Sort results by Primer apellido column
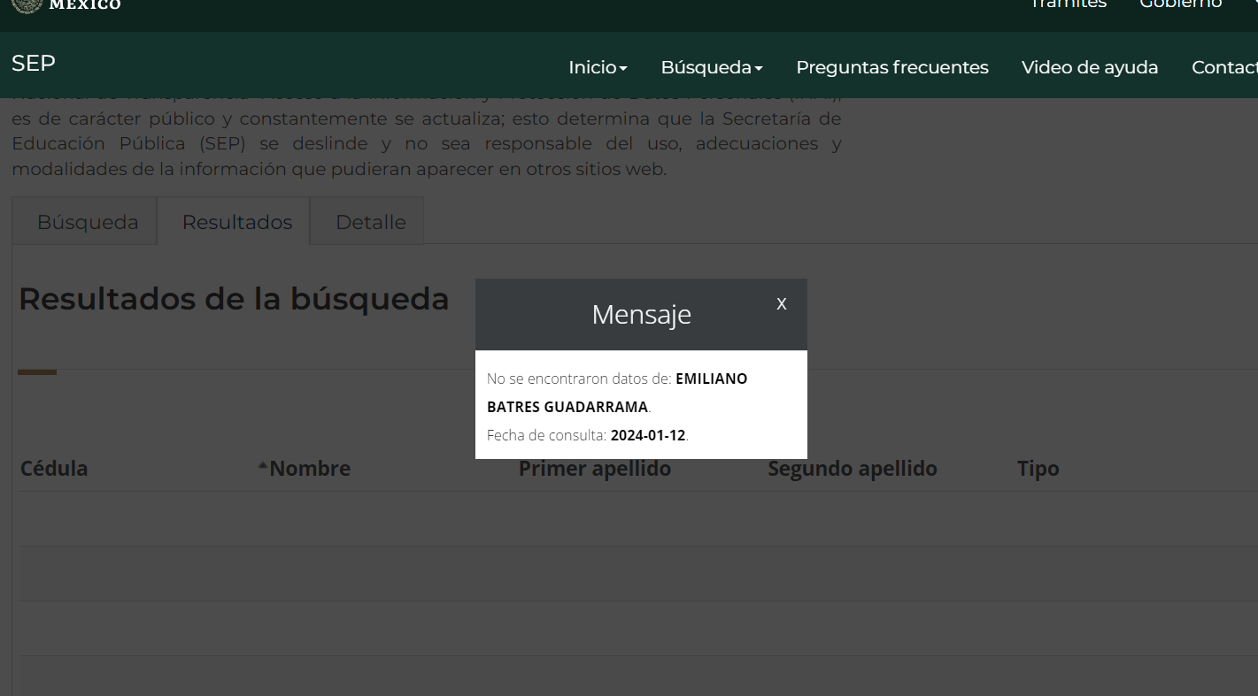Viewport: 1258px width, 696px height. (x=594, y=469)
